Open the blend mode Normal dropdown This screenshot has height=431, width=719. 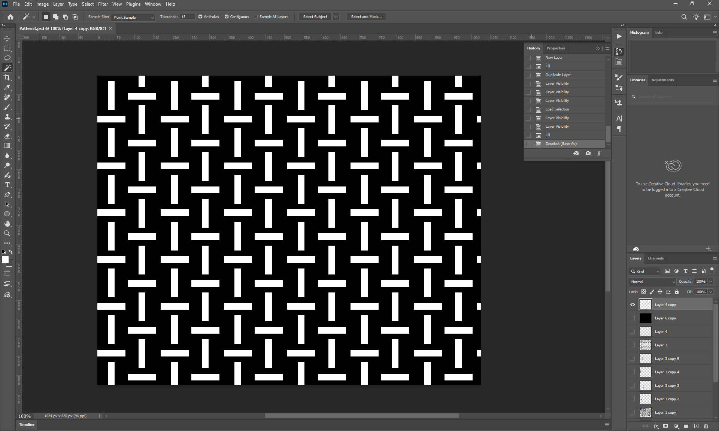pos(653,282)
